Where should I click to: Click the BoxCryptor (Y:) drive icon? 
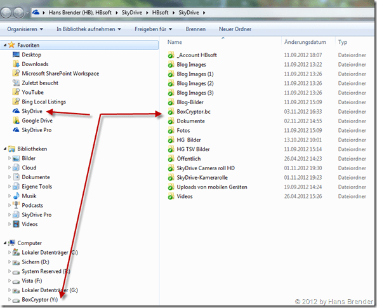coord(16,300)
